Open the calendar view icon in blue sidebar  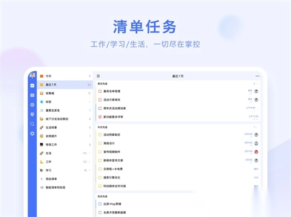[x=32, y=95]
